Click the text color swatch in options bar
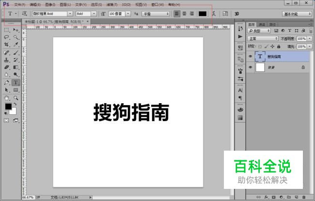Image resolution: width=315 pixels, height=201 pixels. (x=203, y=14)
